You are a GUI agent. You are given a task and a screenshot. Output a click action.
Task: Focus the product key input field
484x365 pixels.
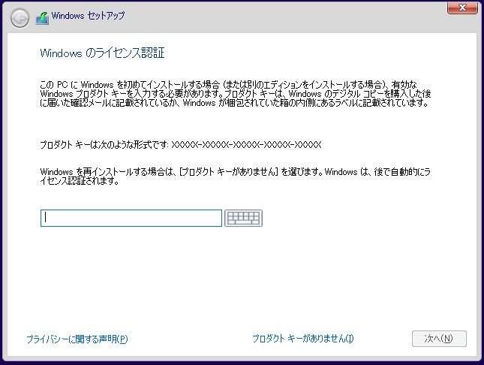[131, 219]
